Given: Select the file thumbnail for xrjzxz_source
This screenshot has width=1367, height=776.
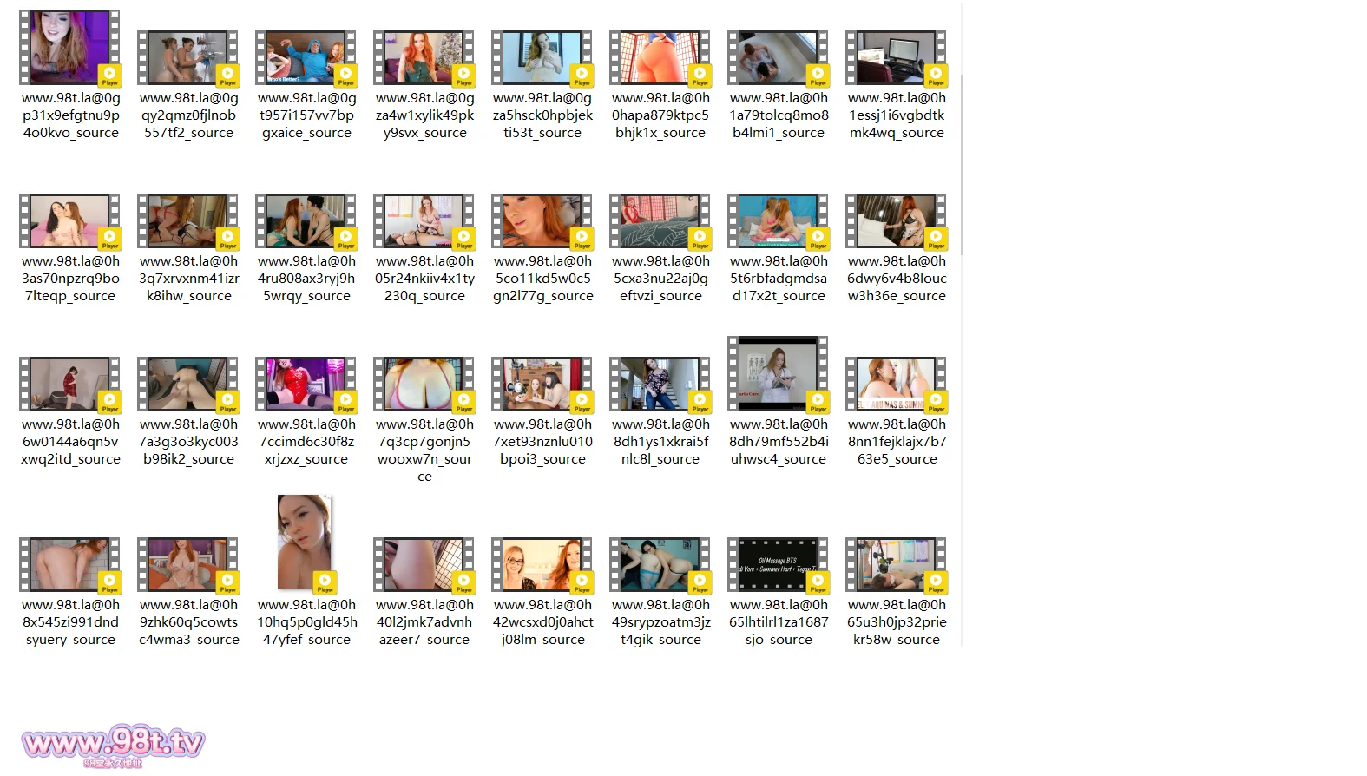Looking at the screenshot, I should coord(306,385).
